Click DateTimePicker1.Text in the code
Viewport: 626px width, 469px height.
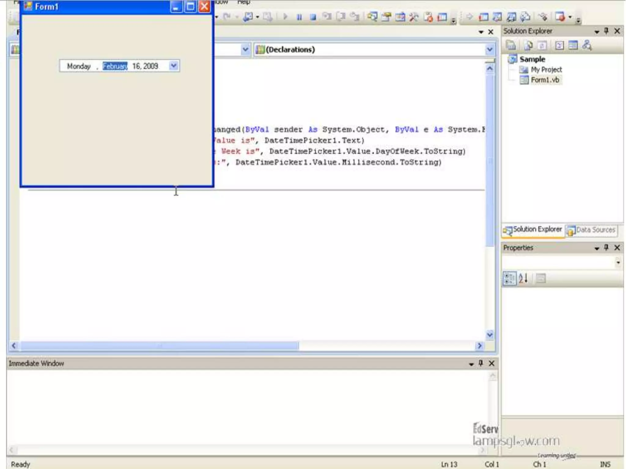pyautogui.click(x=313, y=140)
